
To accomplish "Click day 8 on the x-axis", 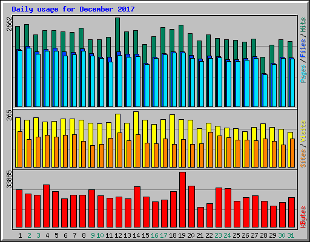I will coord(84,235).
